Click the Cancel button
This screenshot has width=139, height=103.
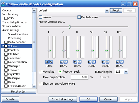point(108,99)
